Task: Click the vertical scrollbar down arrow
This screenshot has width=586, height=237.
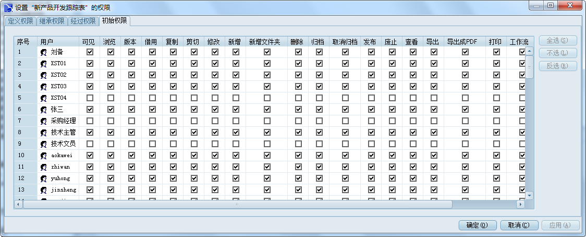Action: point(530,195)
